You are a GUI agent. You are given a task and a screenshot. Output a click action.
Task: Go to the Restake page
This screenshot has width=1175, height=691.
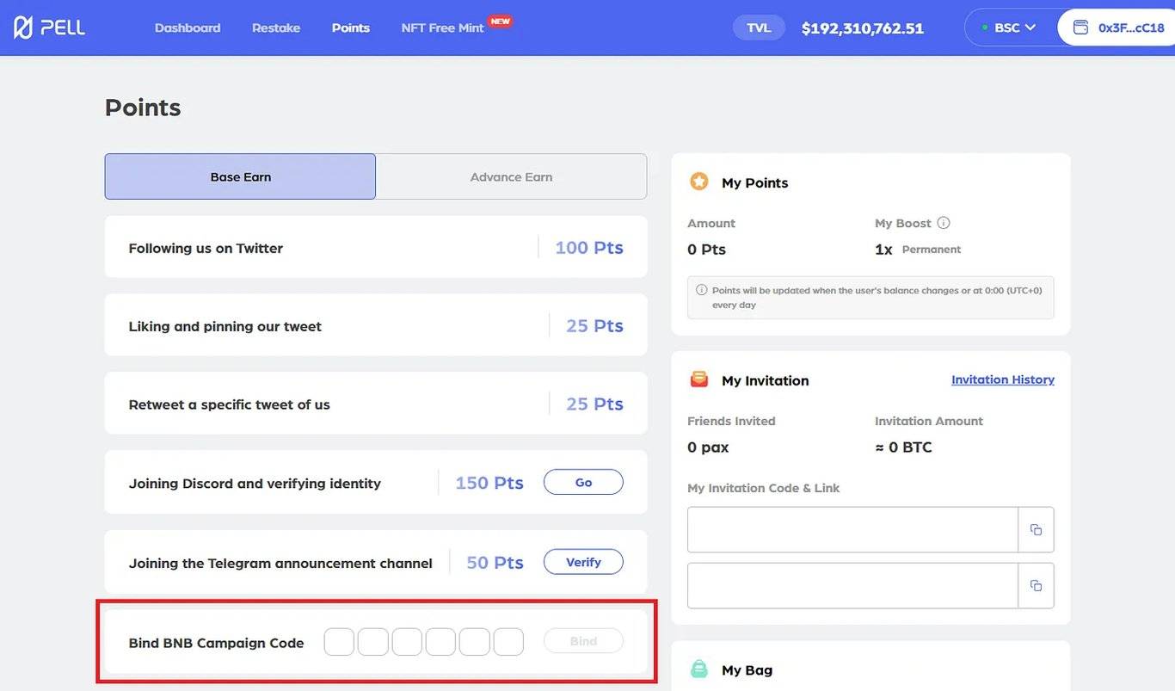click(276, 28)
